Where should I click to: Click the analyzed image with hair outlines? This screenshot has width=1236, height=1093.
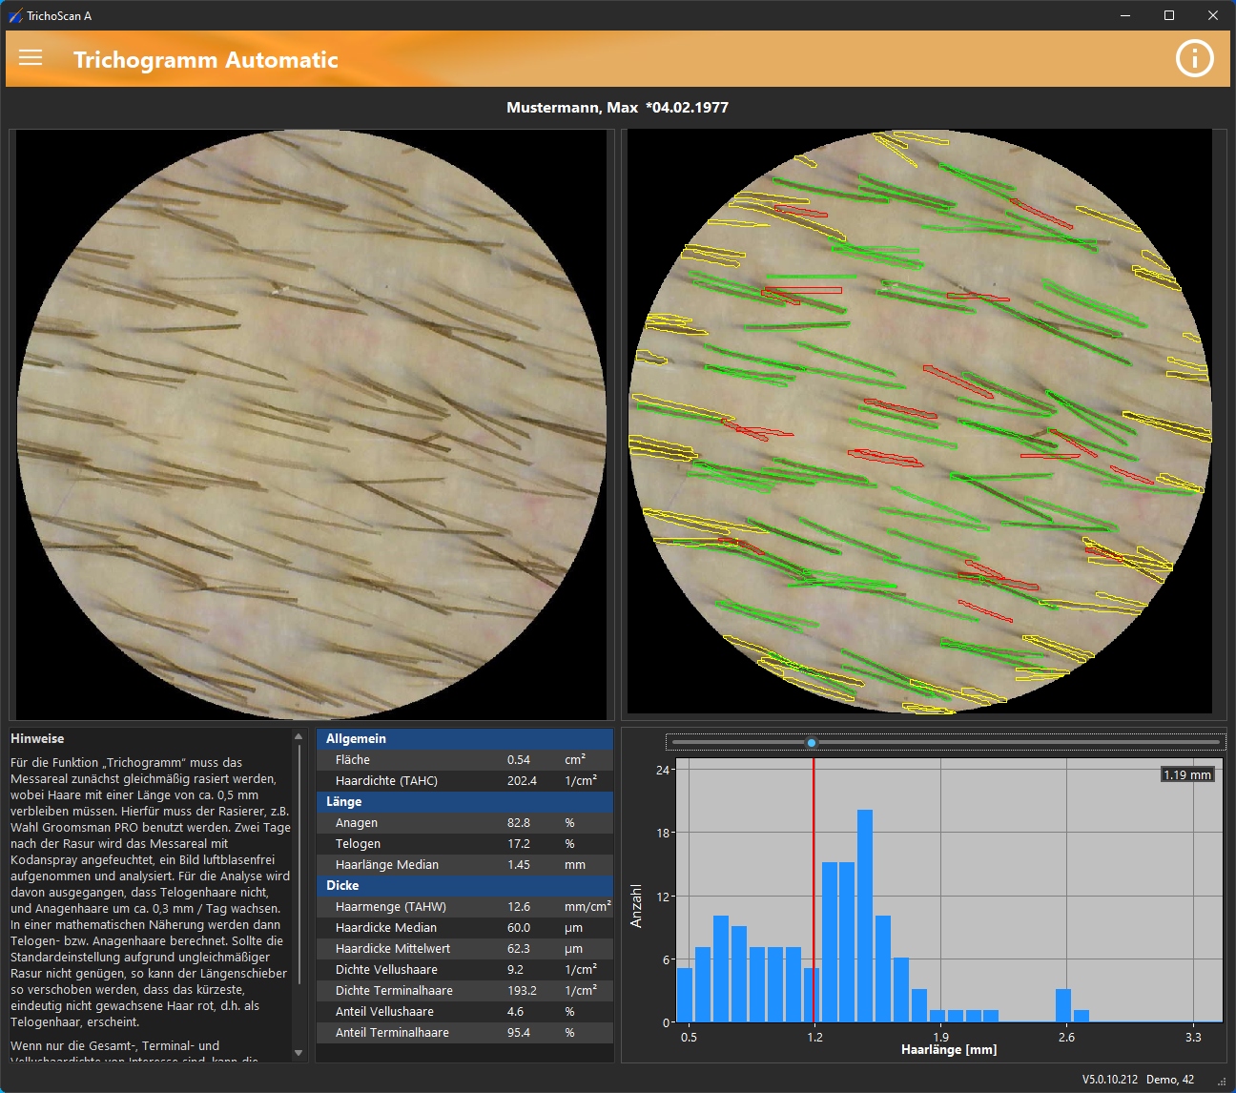[x=920, y=424]
